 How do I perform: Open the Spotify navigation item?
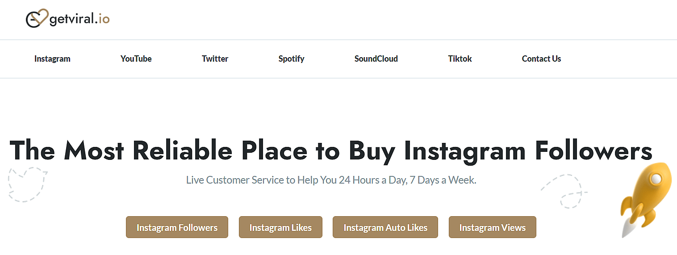(x=291, y=59)
